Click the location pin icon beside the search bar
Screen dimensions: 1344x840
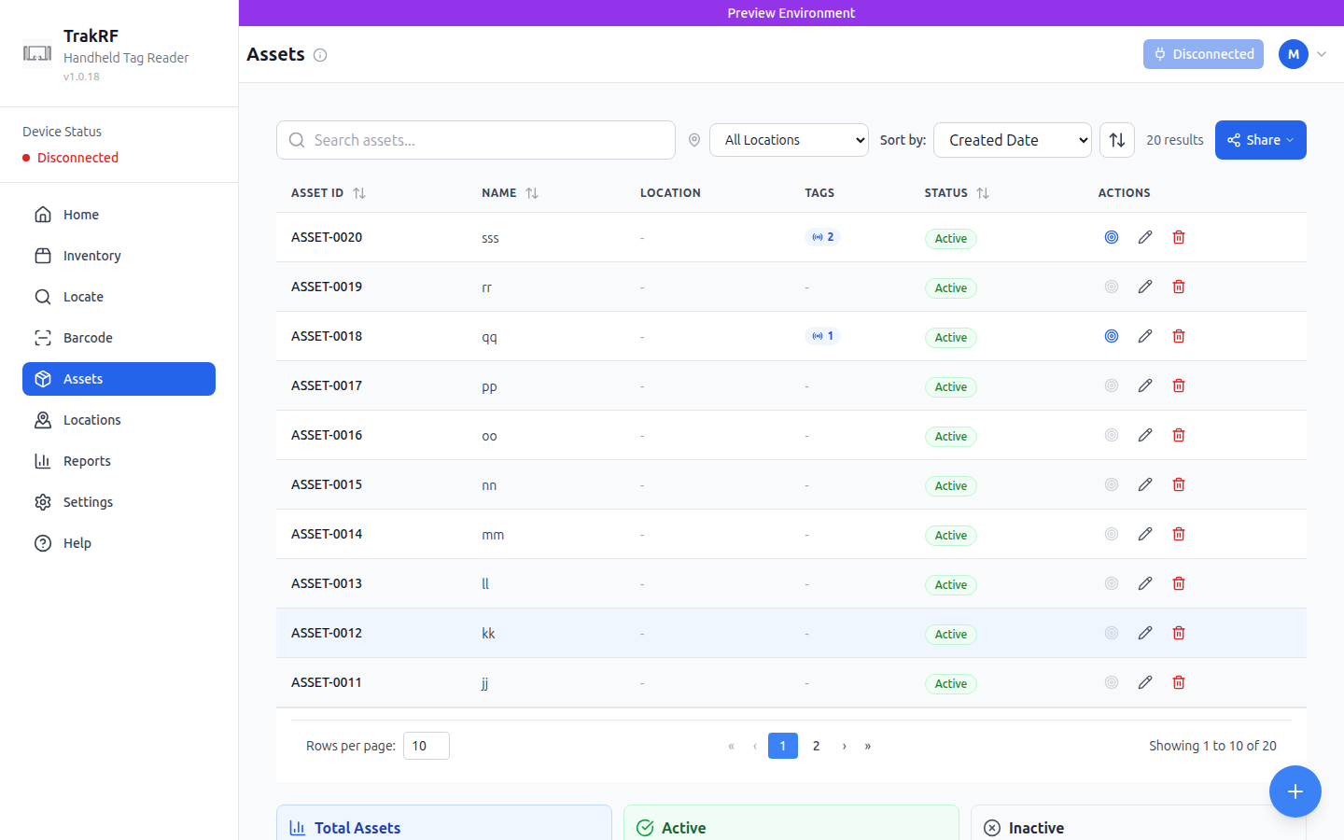(x=693, y=139)
